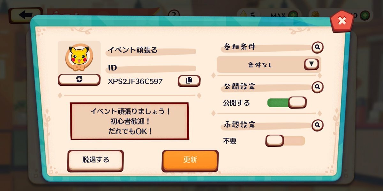Screen dimensions: 383x191
Task: Go back using the arrow button
Action: pyautogui.click(x=26, y=15)
